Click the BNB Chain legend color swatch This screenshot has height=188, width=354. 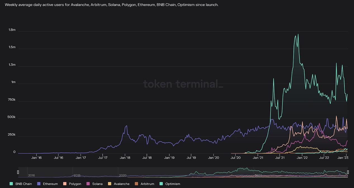11,184
